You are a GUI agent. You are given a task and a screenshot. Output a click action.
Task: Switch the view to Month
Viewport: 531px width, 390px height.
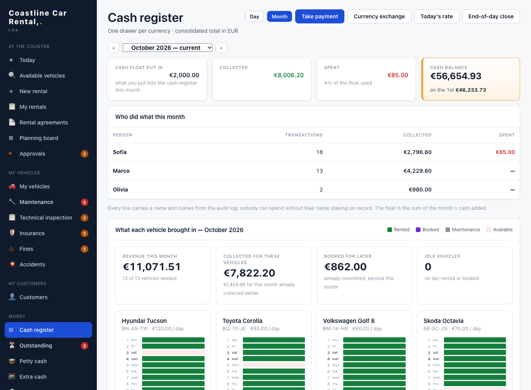click(x=280, y=16)
